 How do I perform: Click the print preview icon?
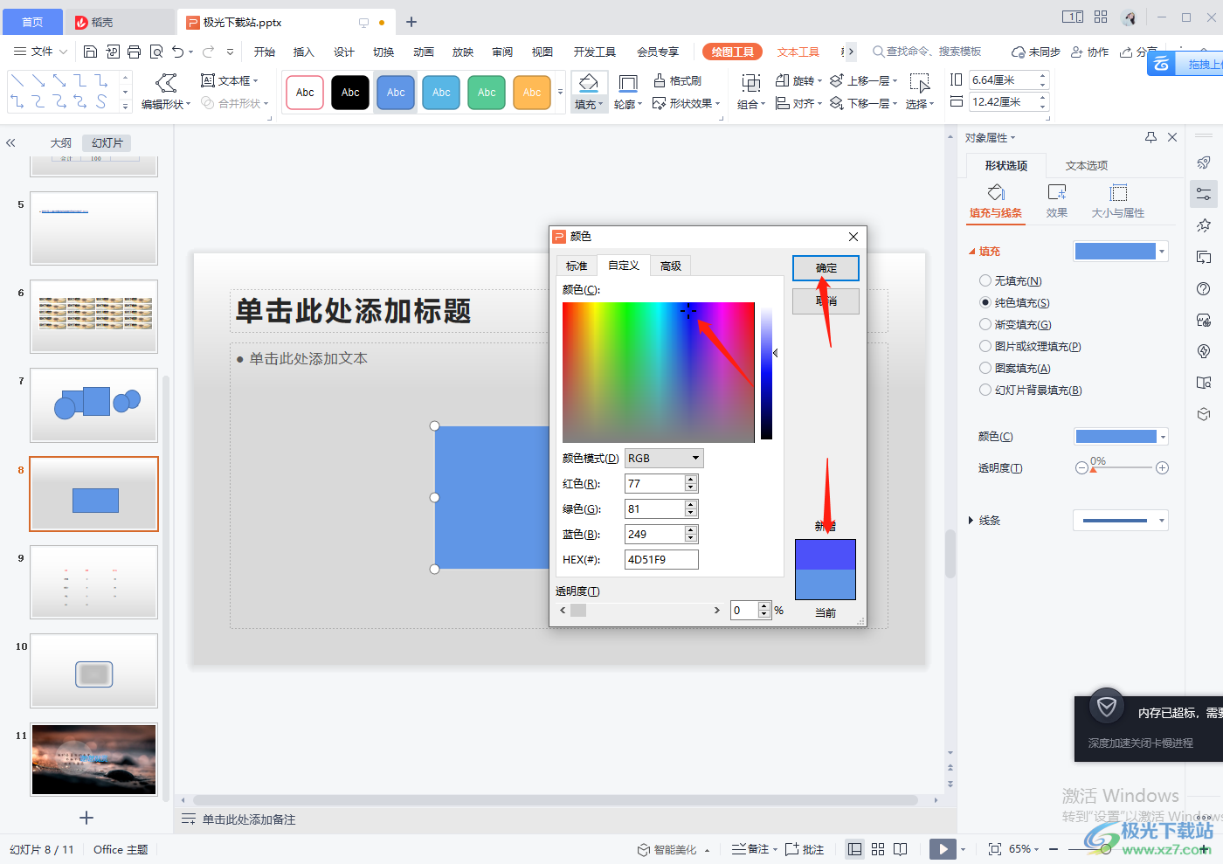(x=156, y=52)
